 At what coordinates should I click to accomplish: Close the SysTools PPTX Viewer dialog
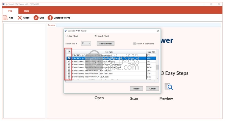(158, 31)
